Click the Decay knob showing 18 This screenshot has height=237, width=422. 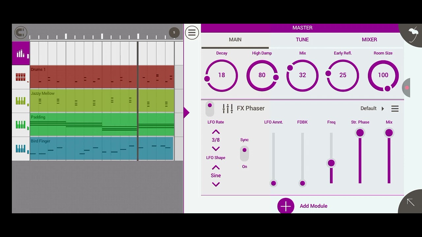tap(222, 75)
